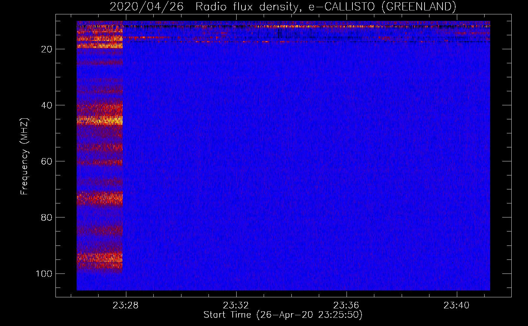Select the 60 MHz frequency tick label
This screenshot has width=528, height=326.
coord(47,161)
